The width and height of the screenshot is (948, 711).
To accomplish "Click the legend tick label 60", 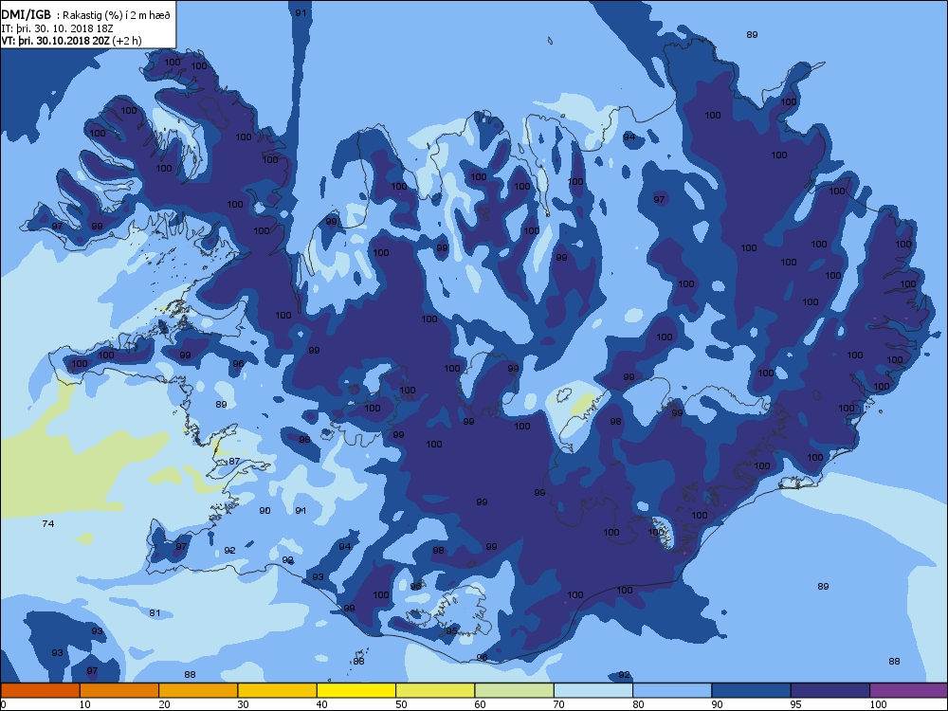I will 480,704.
